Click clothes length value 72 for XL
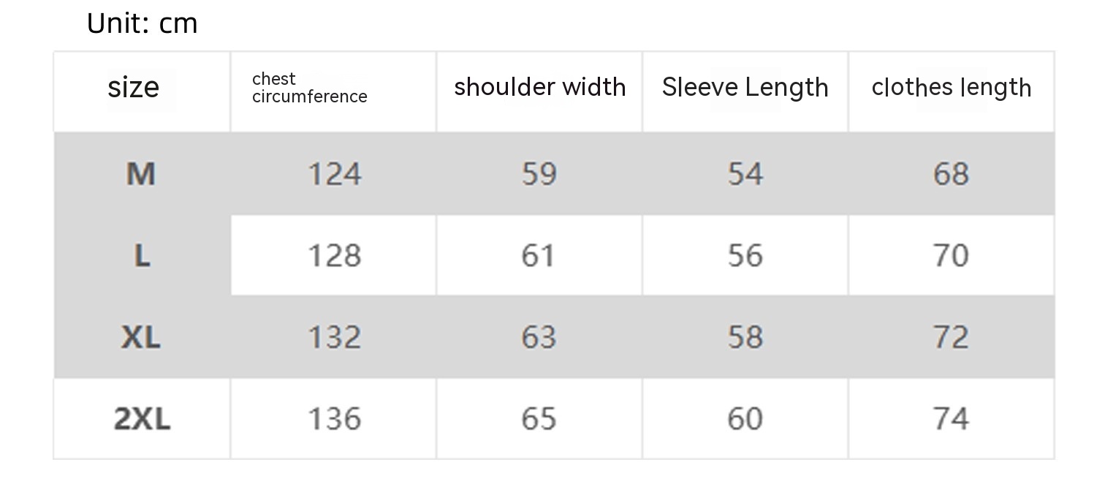The width and height of the screenshot is (1105, 484). coord(951,337)
